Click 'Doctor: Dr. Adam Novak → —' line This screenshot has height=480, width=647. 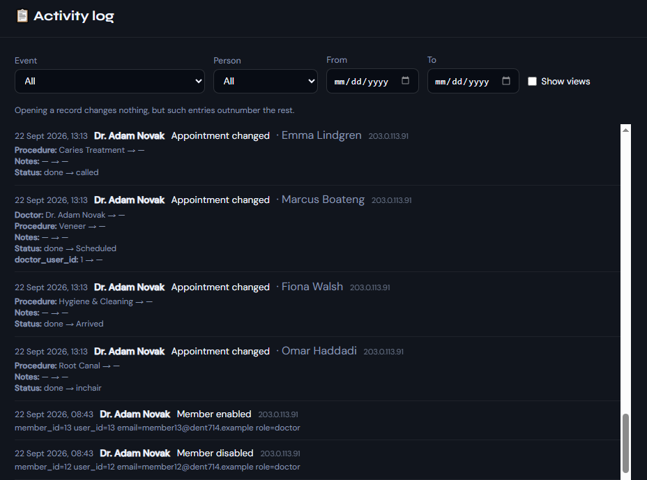(70, 215)
